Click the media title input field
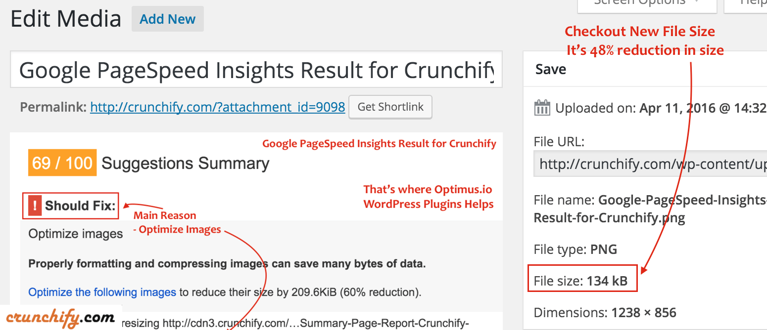The image size is (767, 330). pyautogui.click(x=256, y=70)
